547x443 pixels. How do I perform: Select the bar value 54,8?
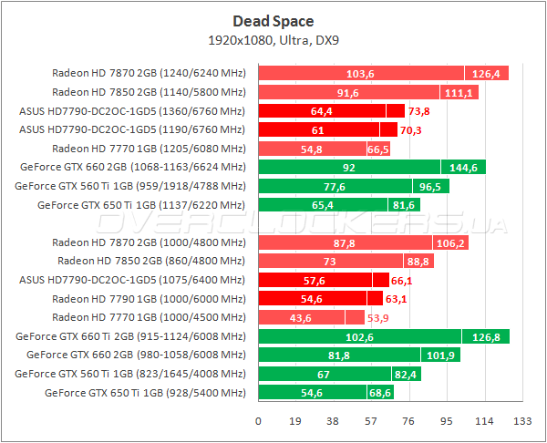click(312, 149)
